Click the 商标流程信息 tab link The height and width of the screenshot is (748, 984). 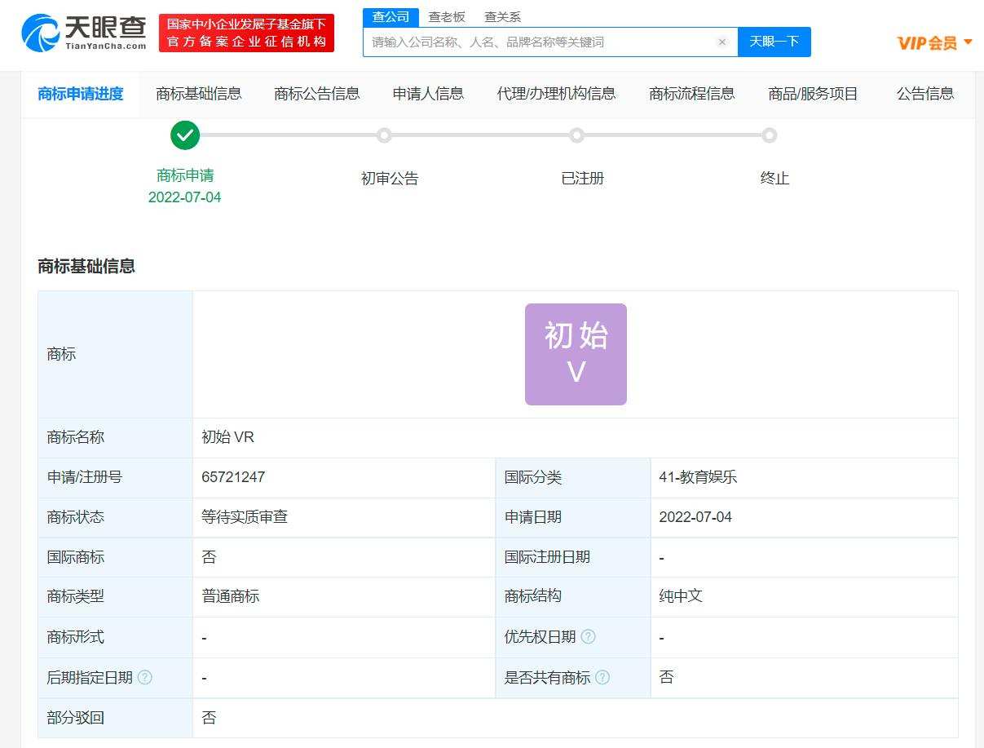point(691,94)
